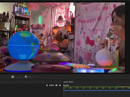Click the dark margin right of the preview
This screenshot has width=130, height=97.
[128, 38]
